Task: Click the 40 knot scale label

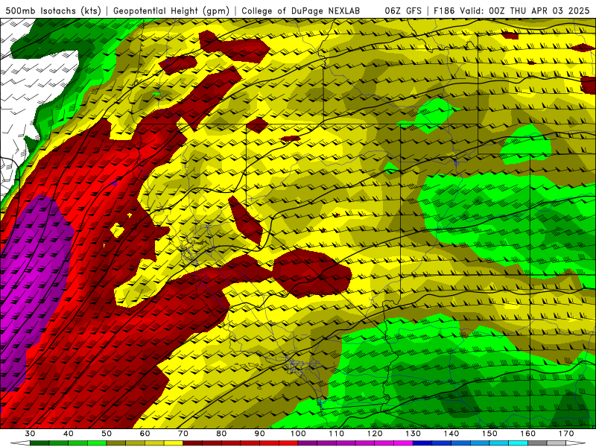Action: click(69, 434)
